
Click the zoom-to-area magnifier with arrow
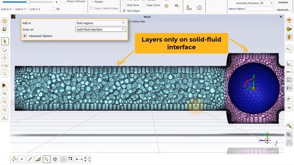point(5,66)
